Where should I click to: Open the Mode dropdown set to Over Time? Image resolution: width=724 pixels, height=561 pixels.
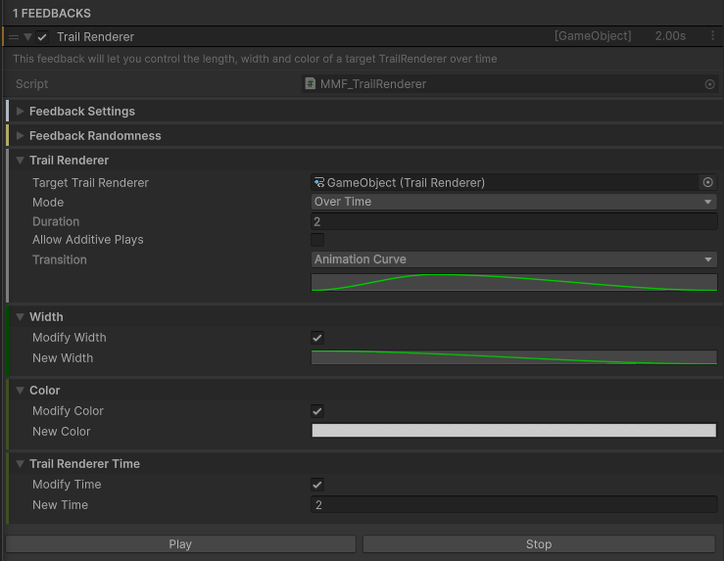514,202
